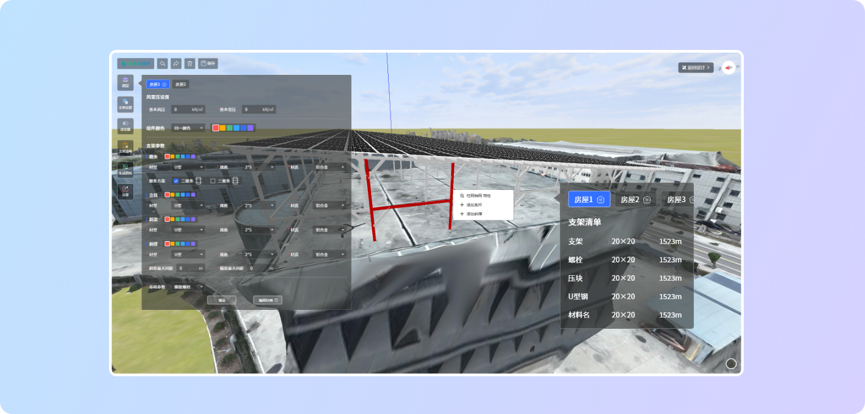Open the 支架设置 sidebar tool
865x414 pixels.
125,104
